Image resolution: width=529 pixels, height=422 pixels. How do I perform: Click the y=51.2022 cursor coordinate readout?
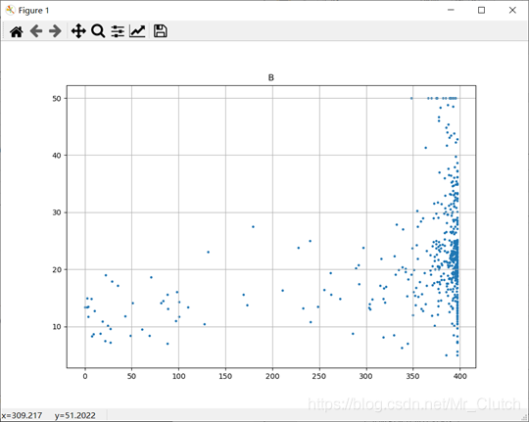pos(75,415)
